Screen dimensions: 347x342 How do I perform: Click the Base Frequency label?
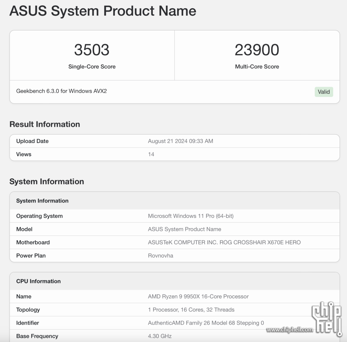pyautogui.click(x=37, y=336)
